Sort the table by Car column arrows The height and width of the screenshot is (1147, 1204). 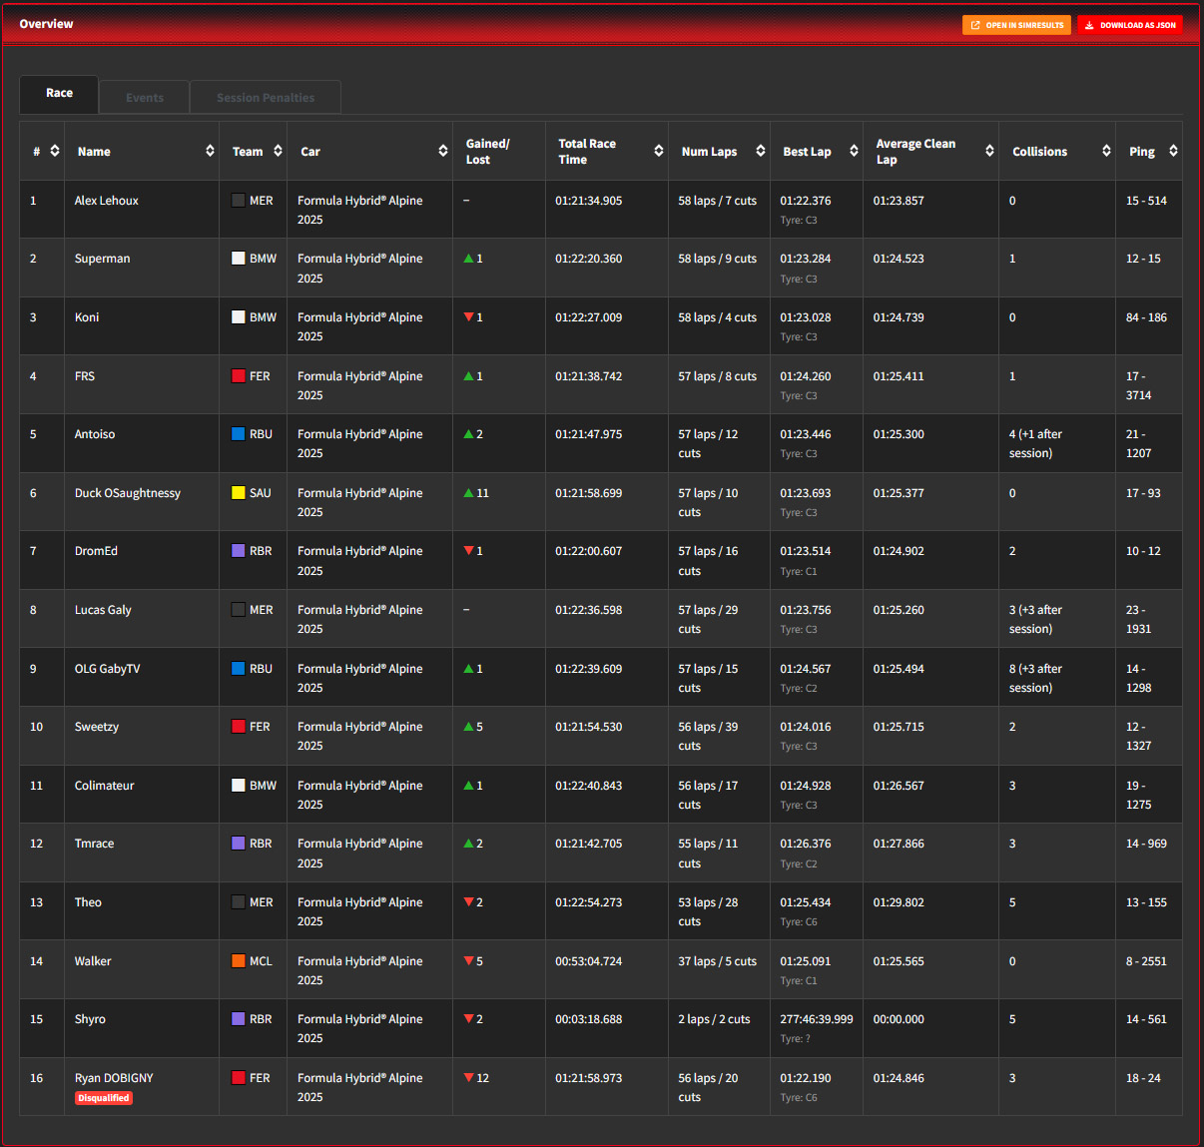coord(442,151)
